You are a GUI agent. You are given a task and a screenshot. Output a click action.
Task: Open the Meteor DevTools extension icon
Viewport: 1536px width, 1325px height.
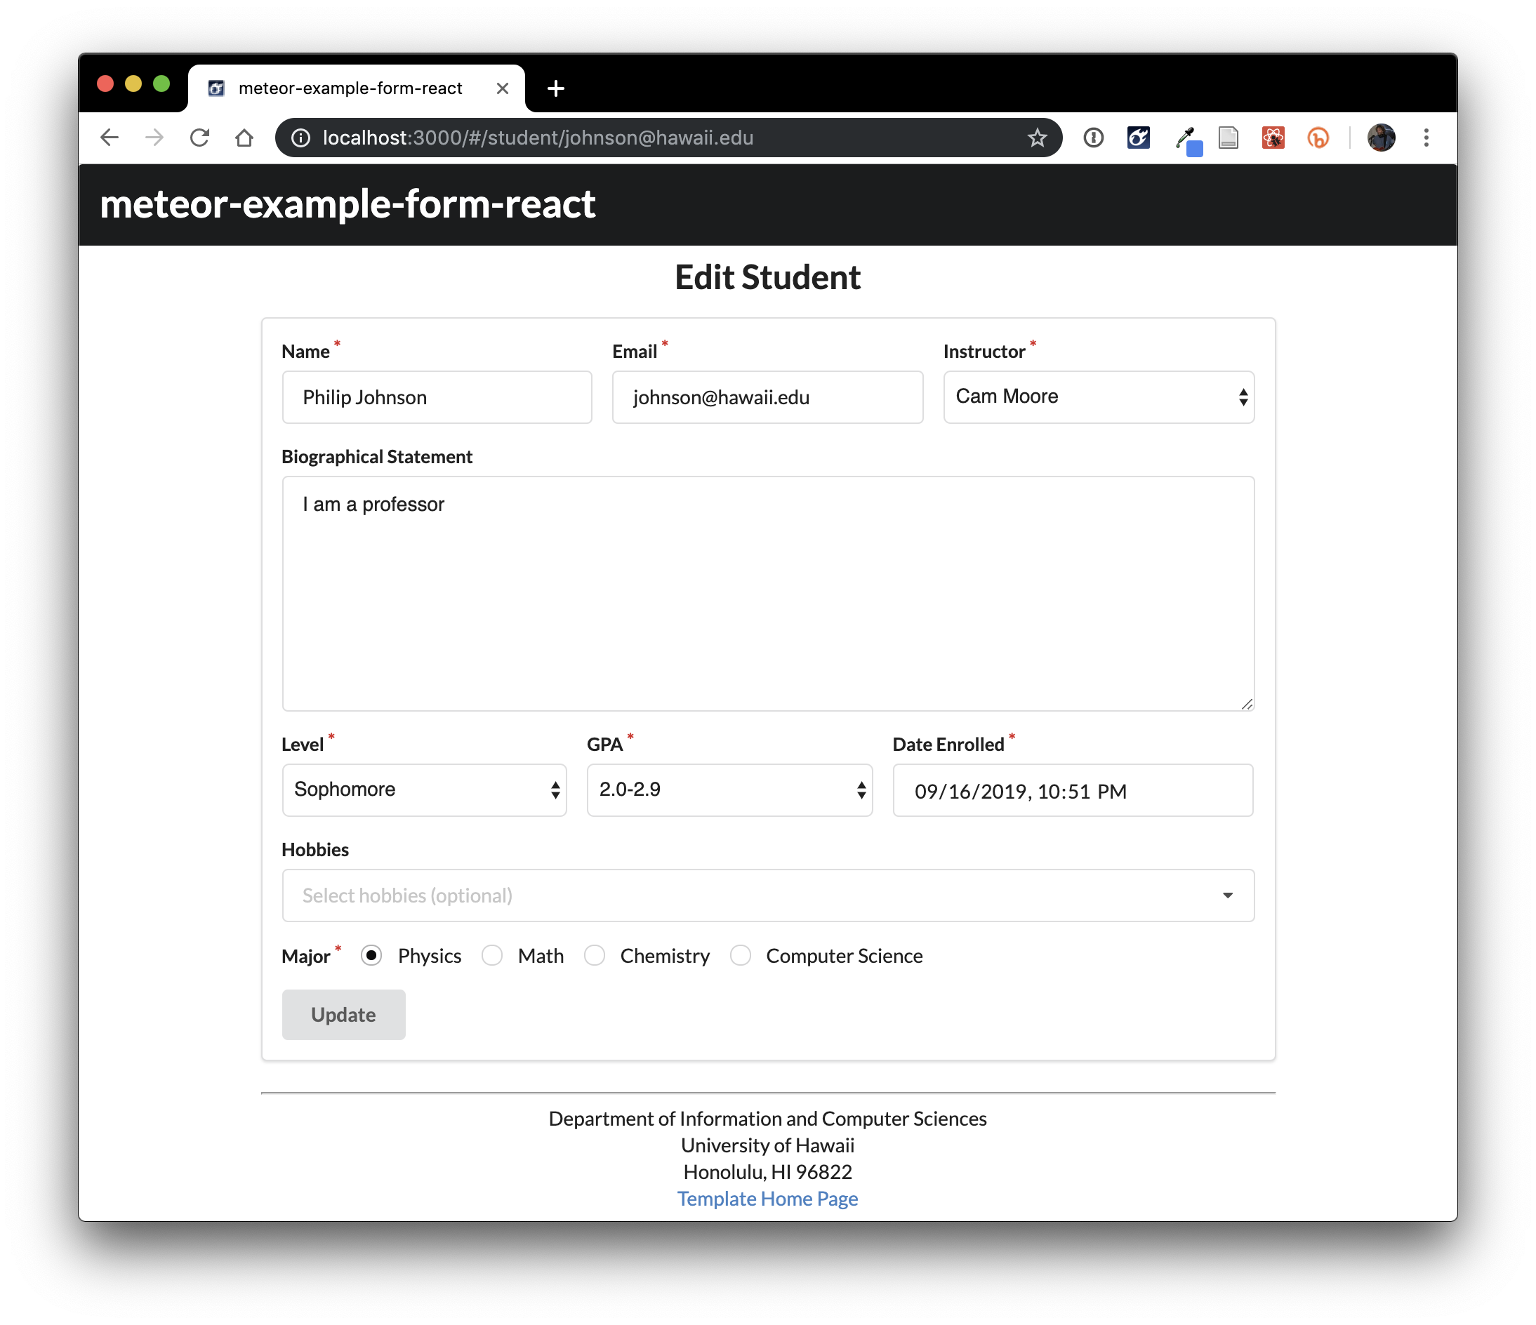pos(1138,138)
